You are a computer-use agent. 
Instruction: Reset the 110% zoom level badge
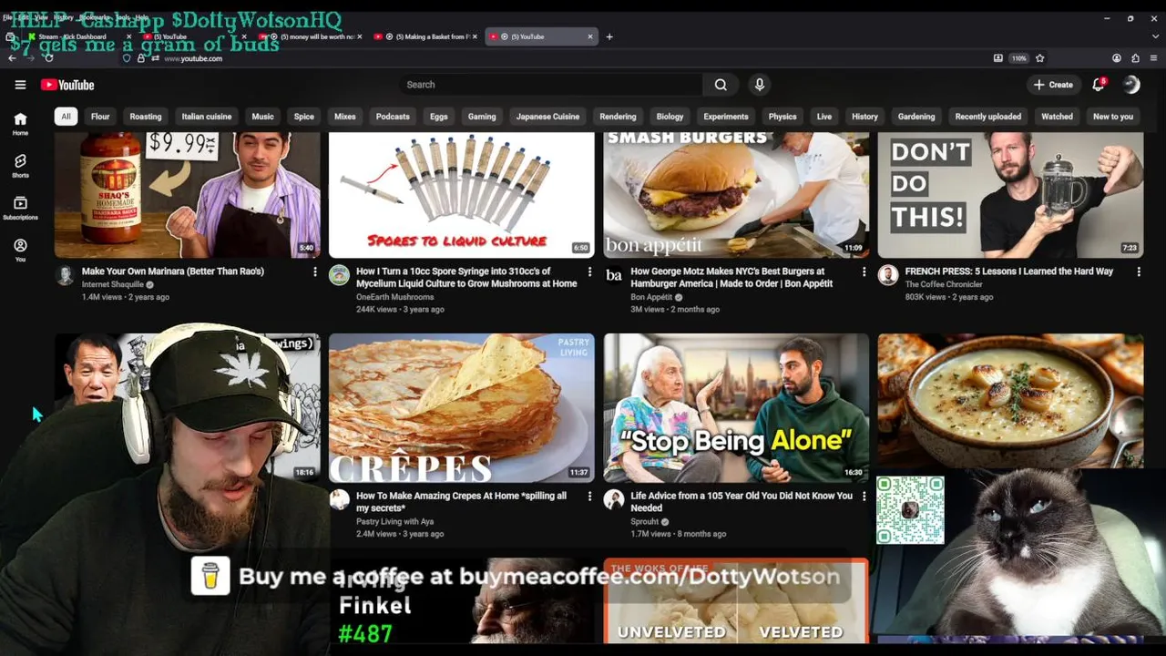click(1018, 58)
